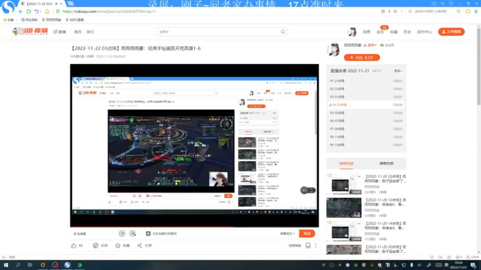The width and height of the screenshot is (481, 270).
Task: Click the Douyu video site logo
Action: click(x=30, y=32)
